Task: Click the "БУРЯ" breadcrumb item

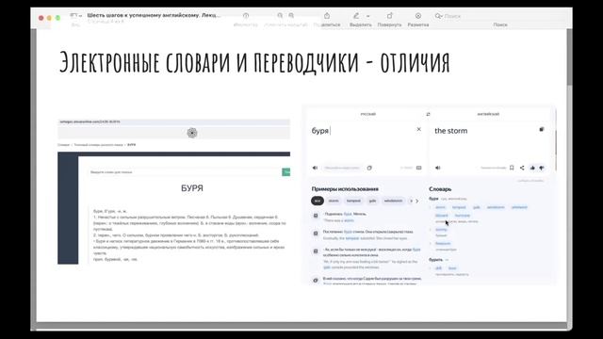Action: click(x=132, y=145)
